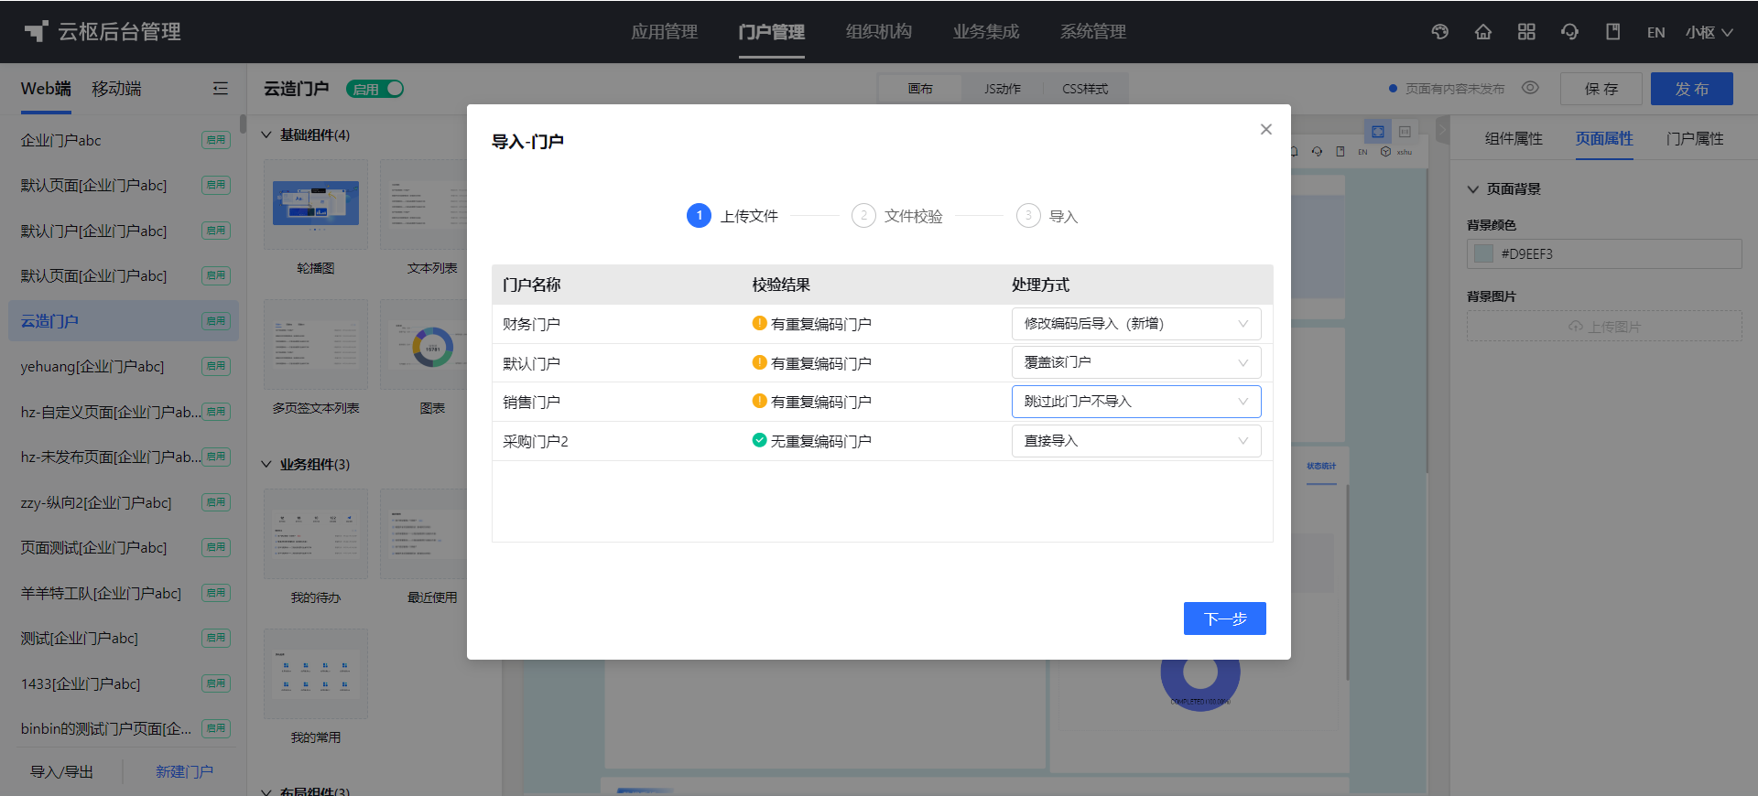The image size is (1758, 796).
Task: Open 处理方式 dropdown for 销售门户
Action: pyautogui.click(x=1136, y=402)
